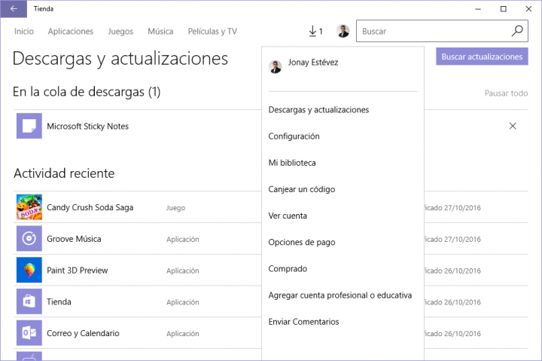Image resolution: width=542 pixels, height=361 pixels.
Task: Click the Juego type label
Action: click(175, 208)
